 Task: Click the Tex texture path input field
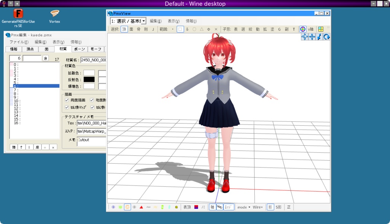coord(91,123)
